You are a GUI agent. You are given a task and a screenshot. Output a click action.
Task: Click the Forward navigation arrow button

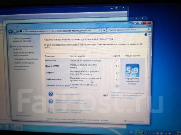(15, 32)
